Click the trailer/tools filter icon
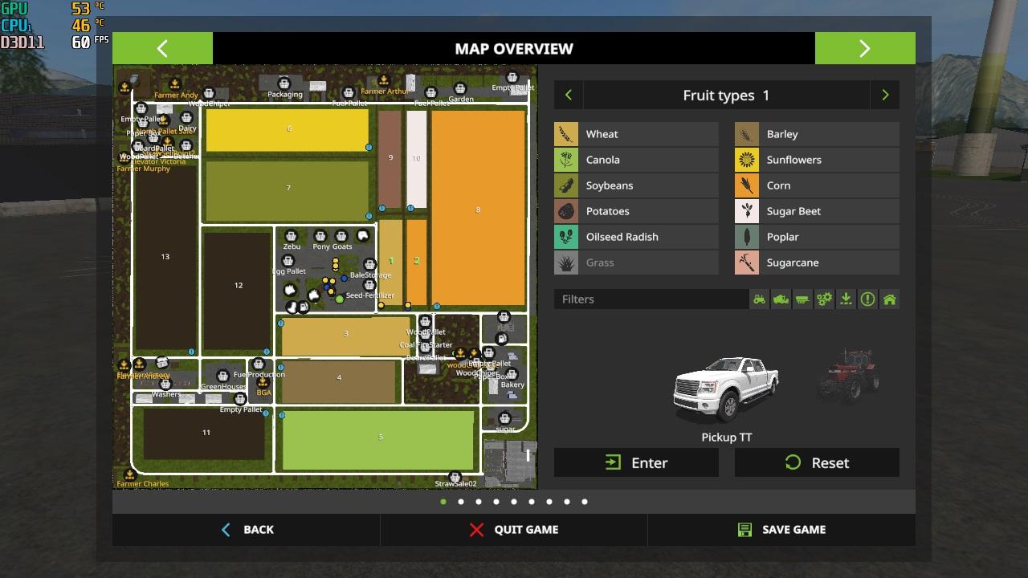Viewport: 1028px width, 578px height. click(x=802, y=299)
